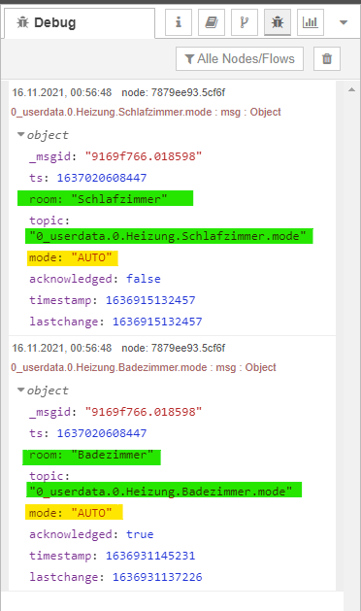Click node 7879ee93.5cf6f link in second message
Screen dimensions: 361x611
[174, 348]
